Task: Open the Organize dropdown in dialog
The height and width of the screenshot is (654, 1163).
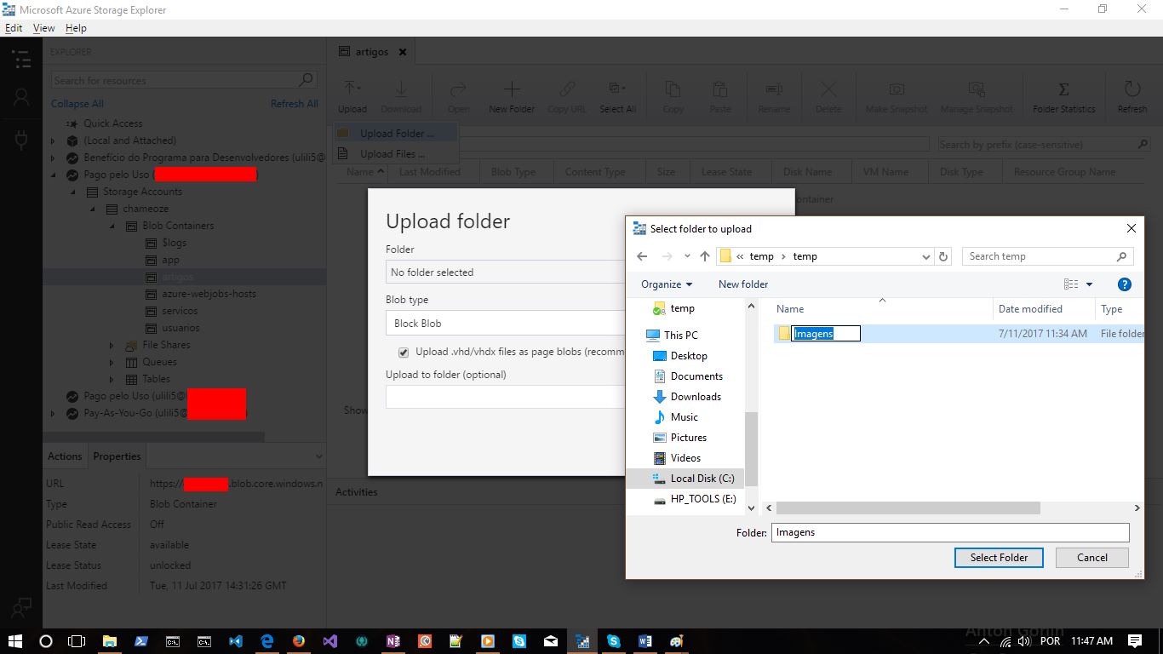Action: point(667,284)
